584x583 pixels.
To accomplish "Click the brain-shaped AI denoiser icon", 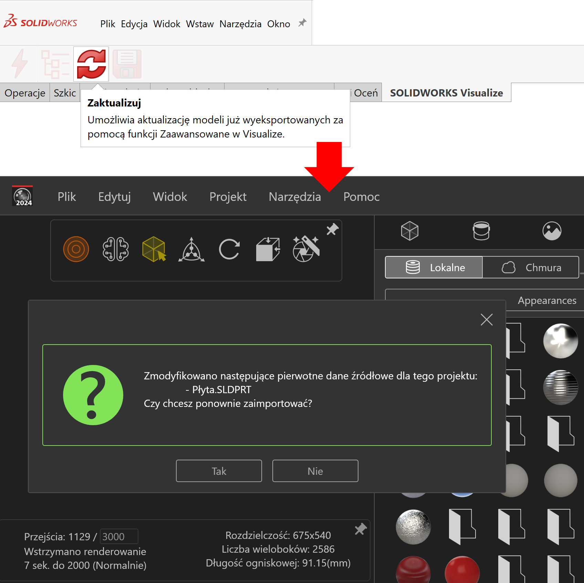I will (x=116, y=249).
